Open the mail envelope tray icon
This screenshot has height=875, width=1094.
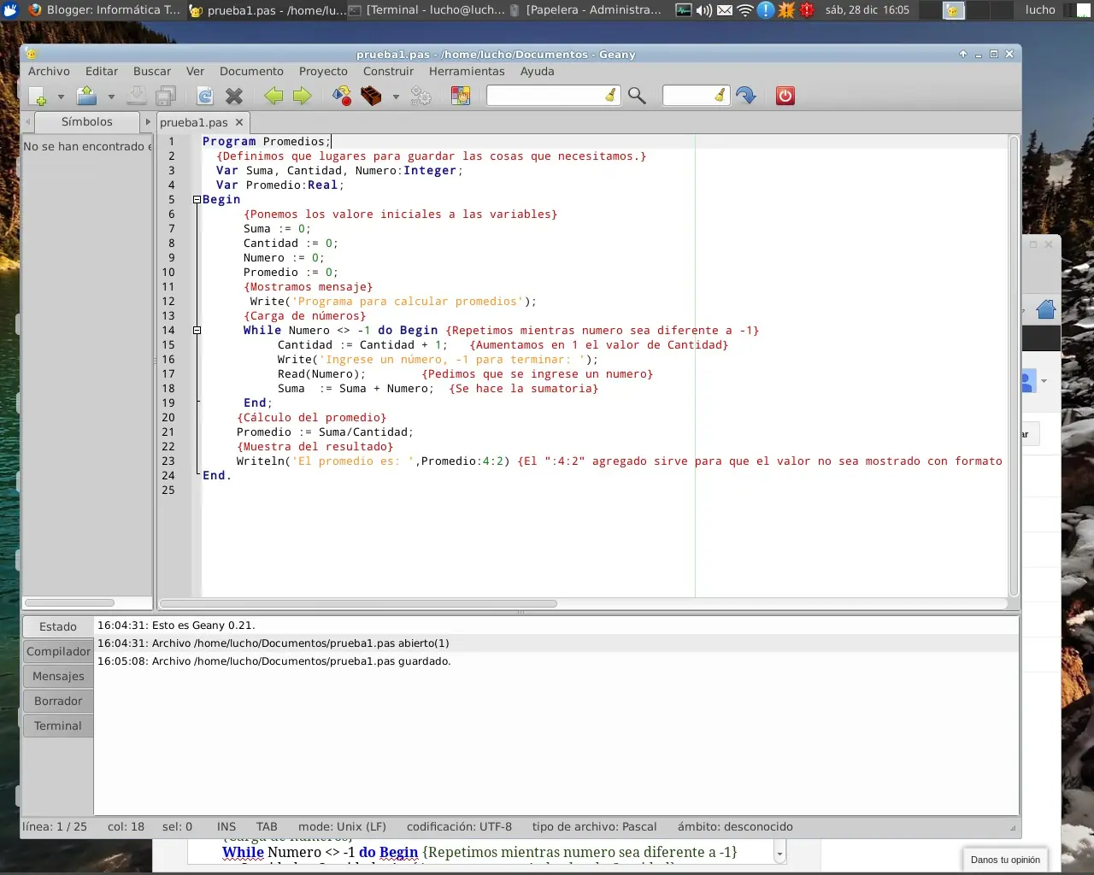[x=725, y=10]
